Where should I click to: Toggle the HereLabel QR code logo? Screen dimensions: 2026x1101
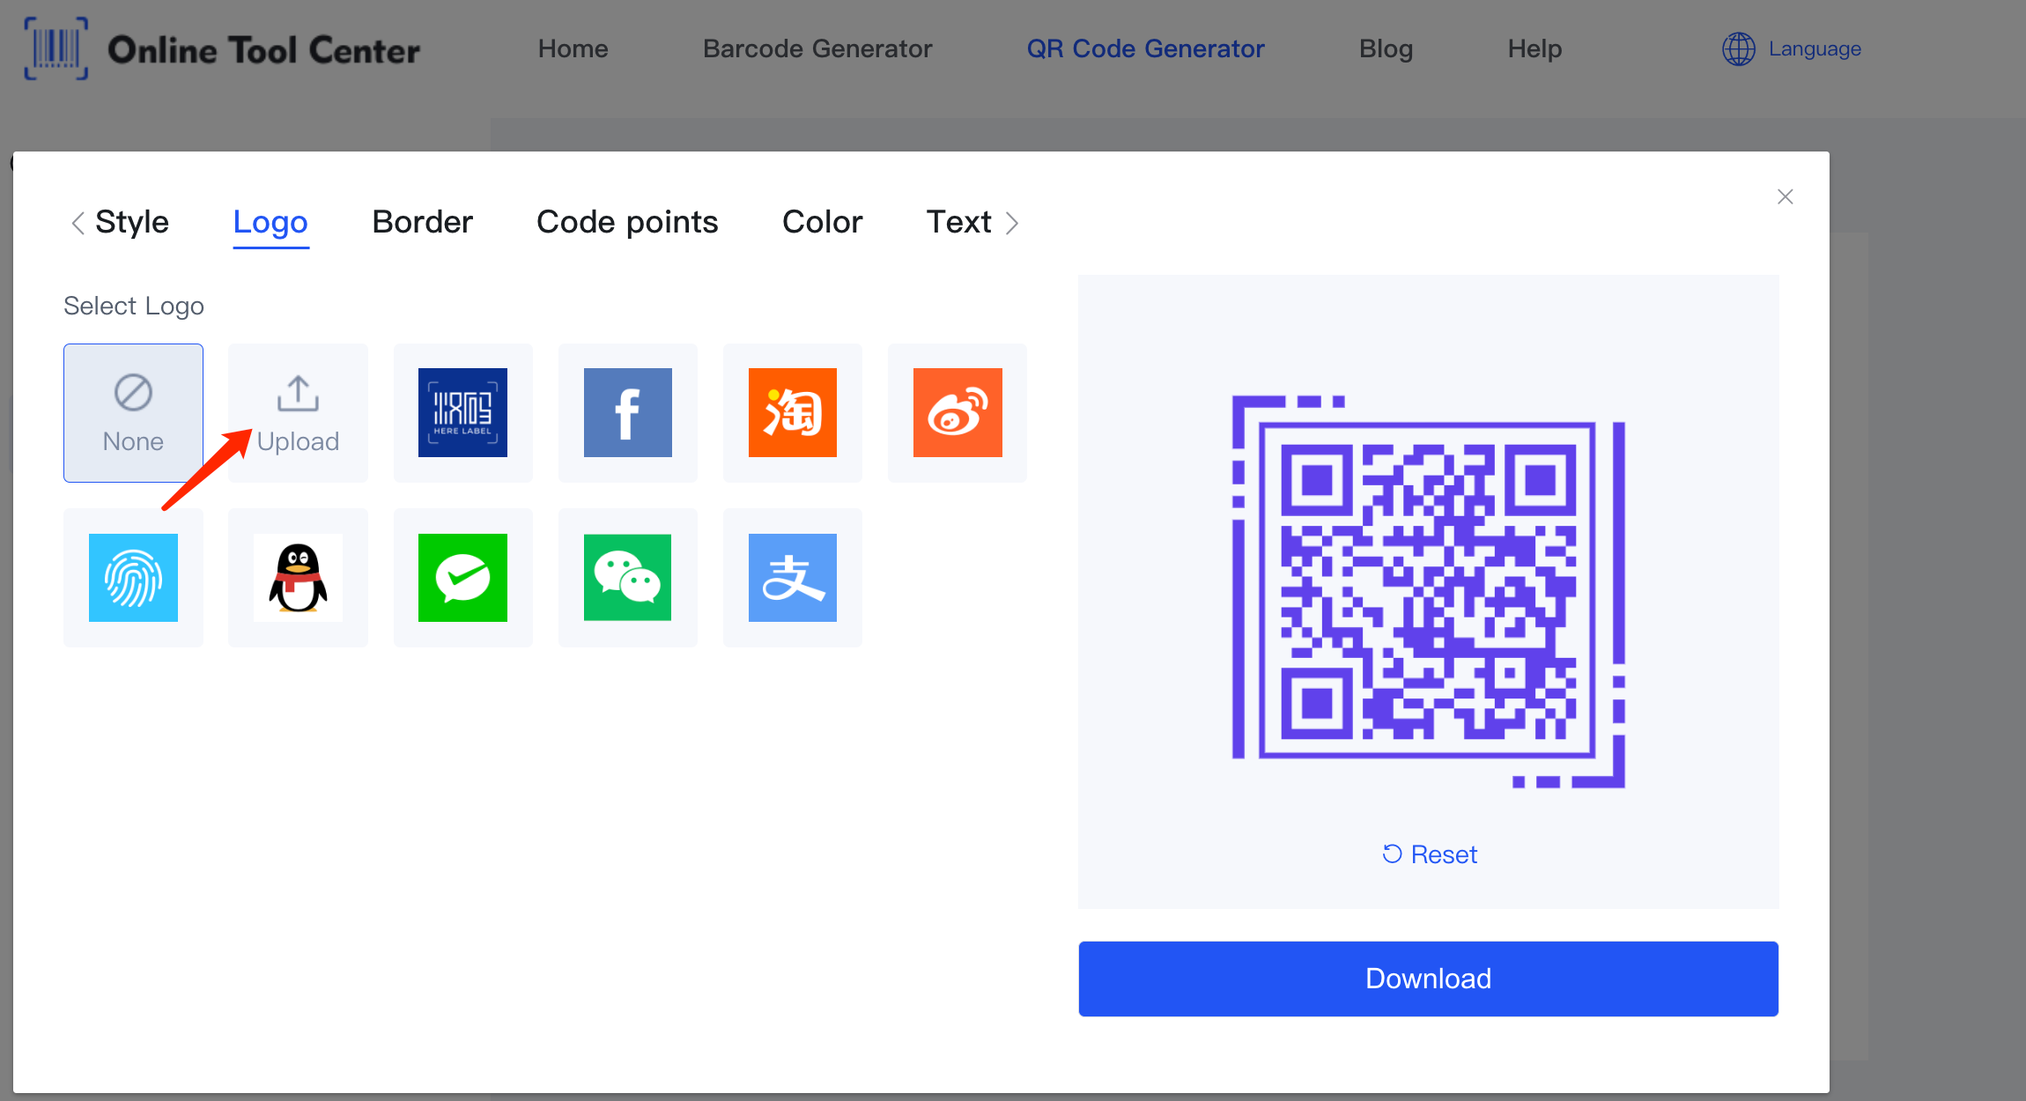462,412
